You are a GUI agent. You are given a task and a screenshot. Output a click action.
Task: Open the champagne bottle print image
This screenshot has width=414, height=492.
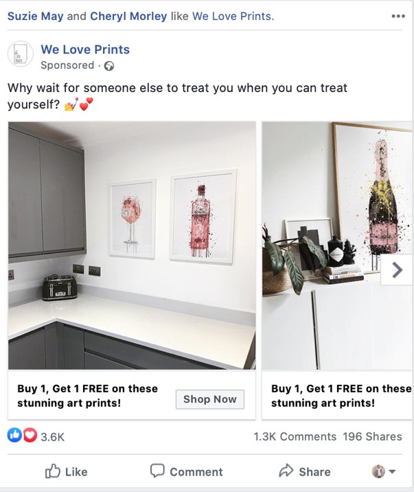pyautogui.click(x=337, y=245)
